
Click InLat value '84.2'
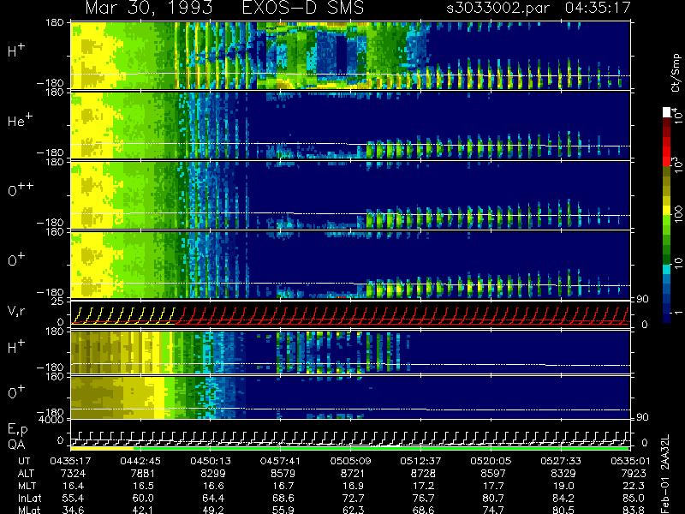(563, 498)
